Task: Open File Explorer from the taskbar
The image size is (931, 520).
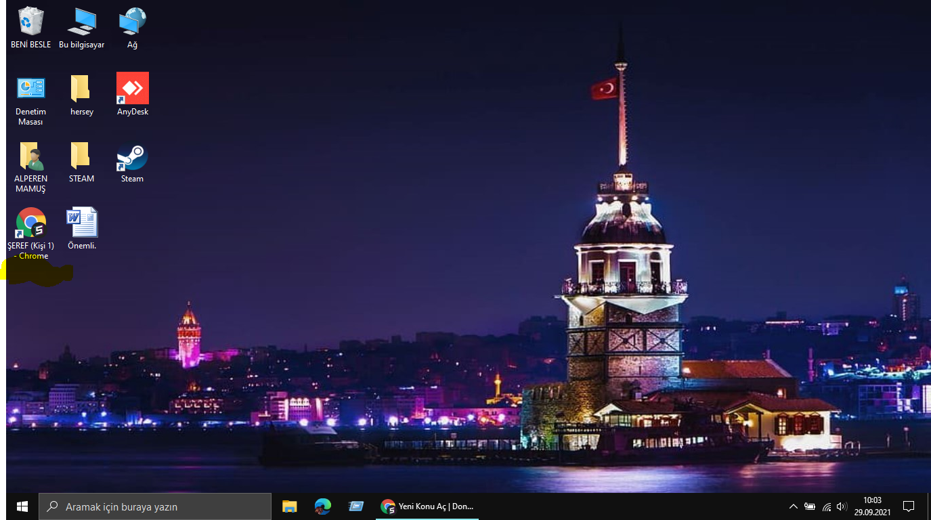Action: click(290, 506)
